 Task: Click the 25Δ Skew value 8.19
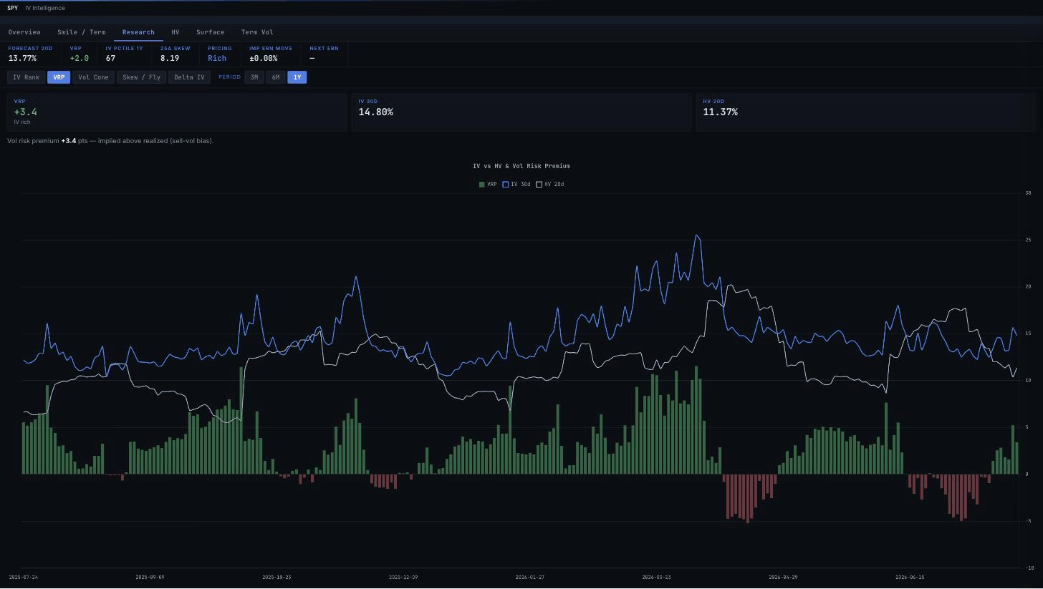coord(170,59)
